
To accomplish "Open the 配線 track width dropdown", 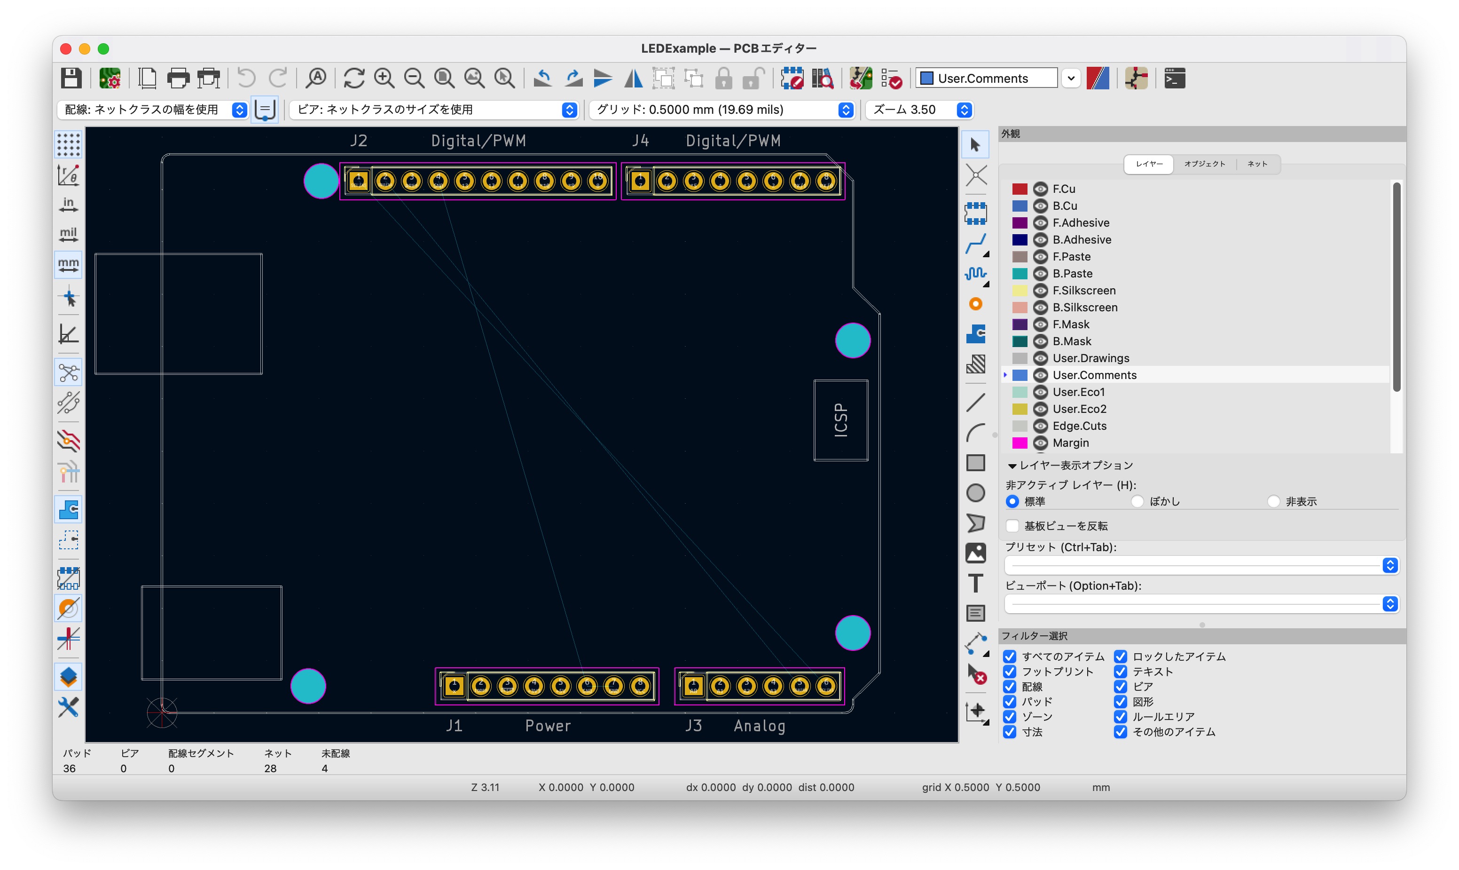I will tap(152, 110).
